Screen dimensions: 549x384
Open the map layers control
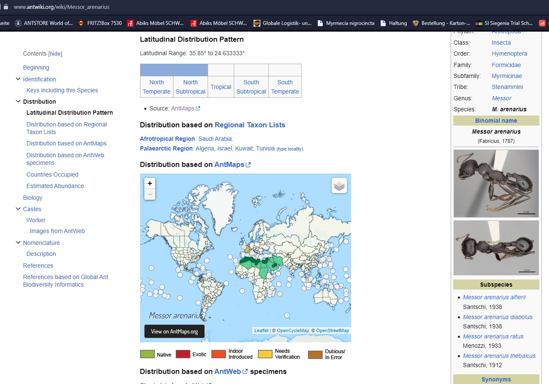(x=339, y=185)
